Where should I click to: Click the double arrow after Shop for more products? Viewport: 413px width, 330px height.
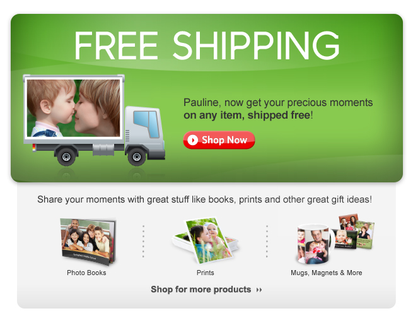[259, 290]
